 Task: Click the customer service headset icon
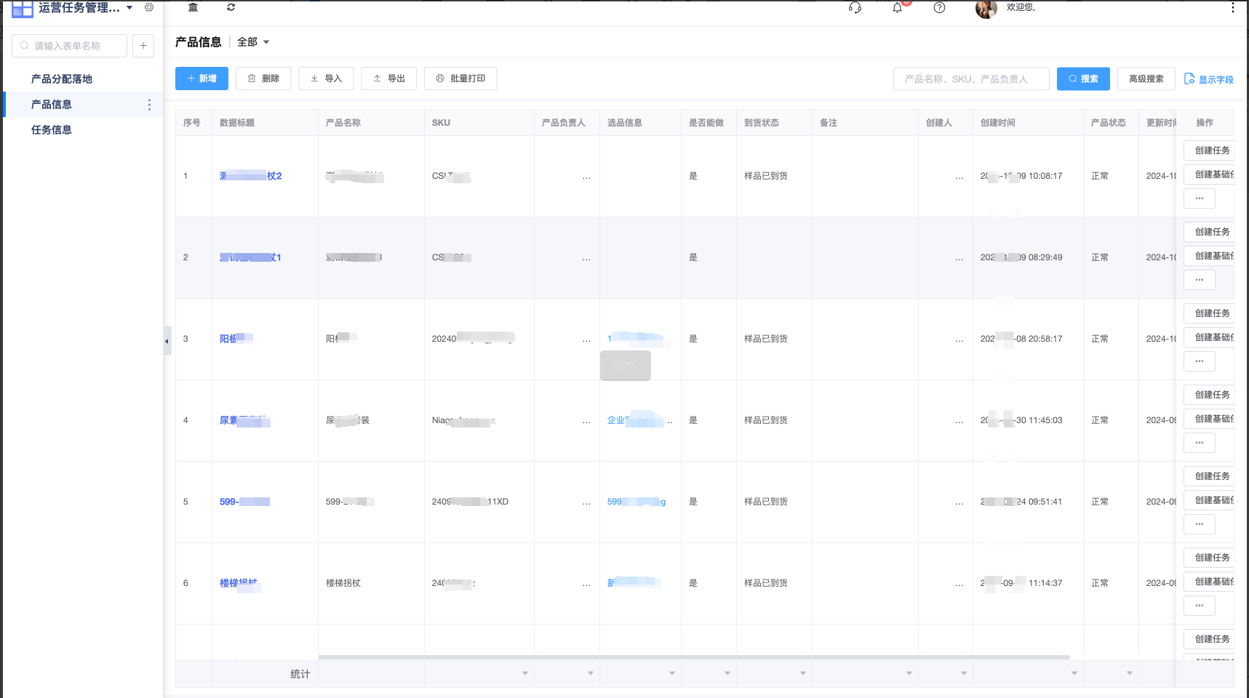(x=855, y=8)
